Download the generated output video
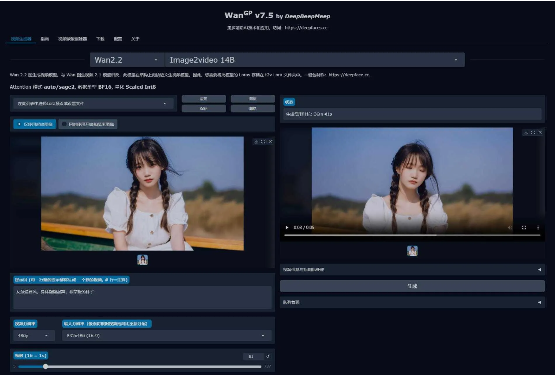Image resolution: width=555 pixels, height=375 pixels. coord(526,132)
